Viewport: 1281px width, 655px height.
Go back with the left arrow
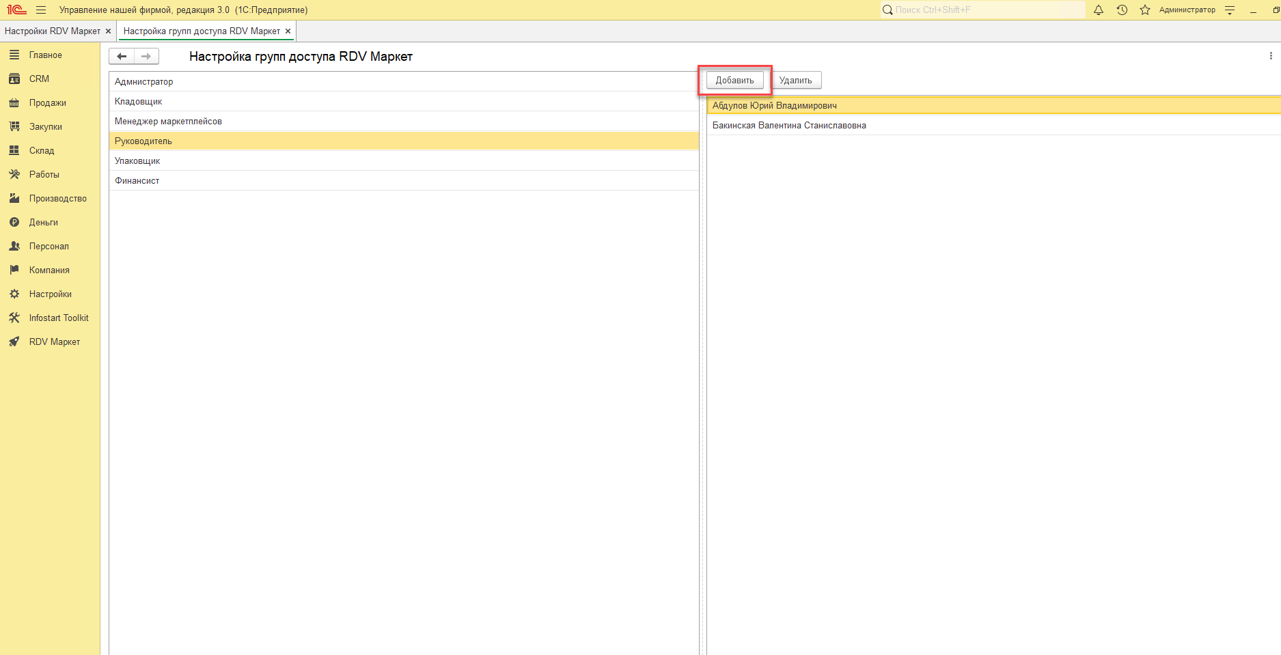[x=122, y=56]
